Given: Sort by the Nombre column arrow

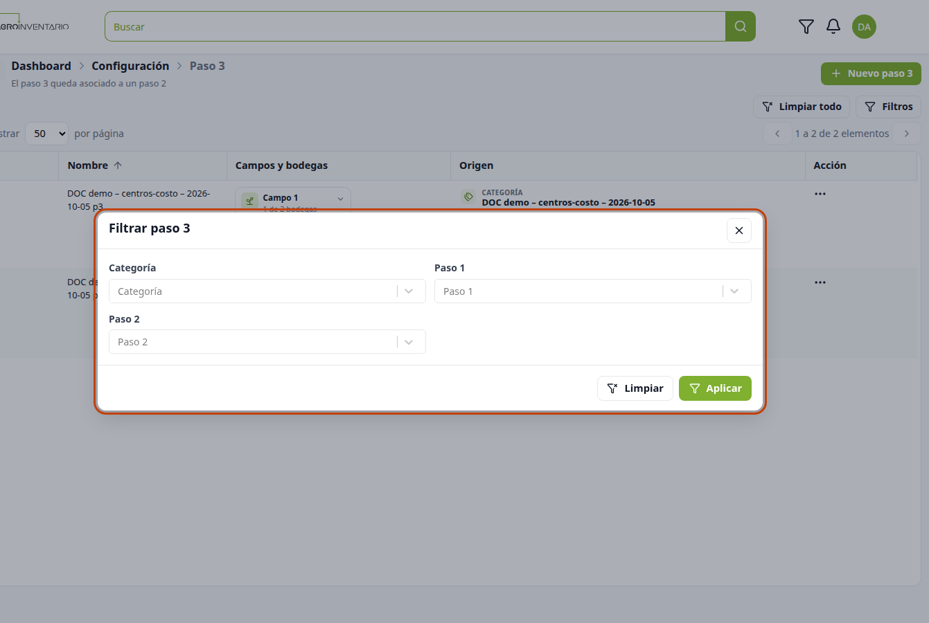Looking at the screenshot, I should coord(118,165).
